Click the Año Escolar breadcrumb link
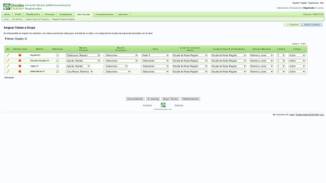Screen dimensions: 326x183 17,19
